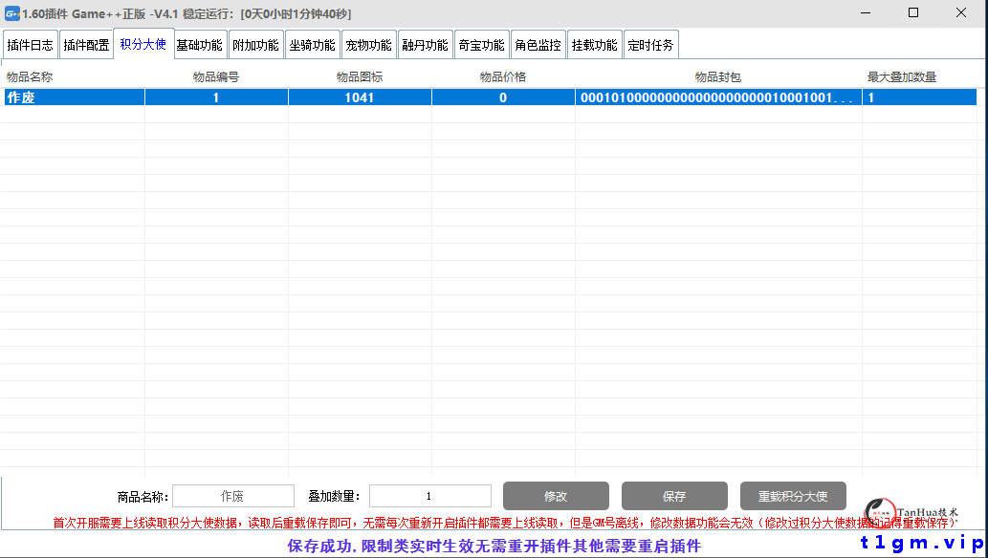The height and width of the screenshot is (558, 988).
Task: Open the 奇宝功能 tab
Action: (481, 44)
